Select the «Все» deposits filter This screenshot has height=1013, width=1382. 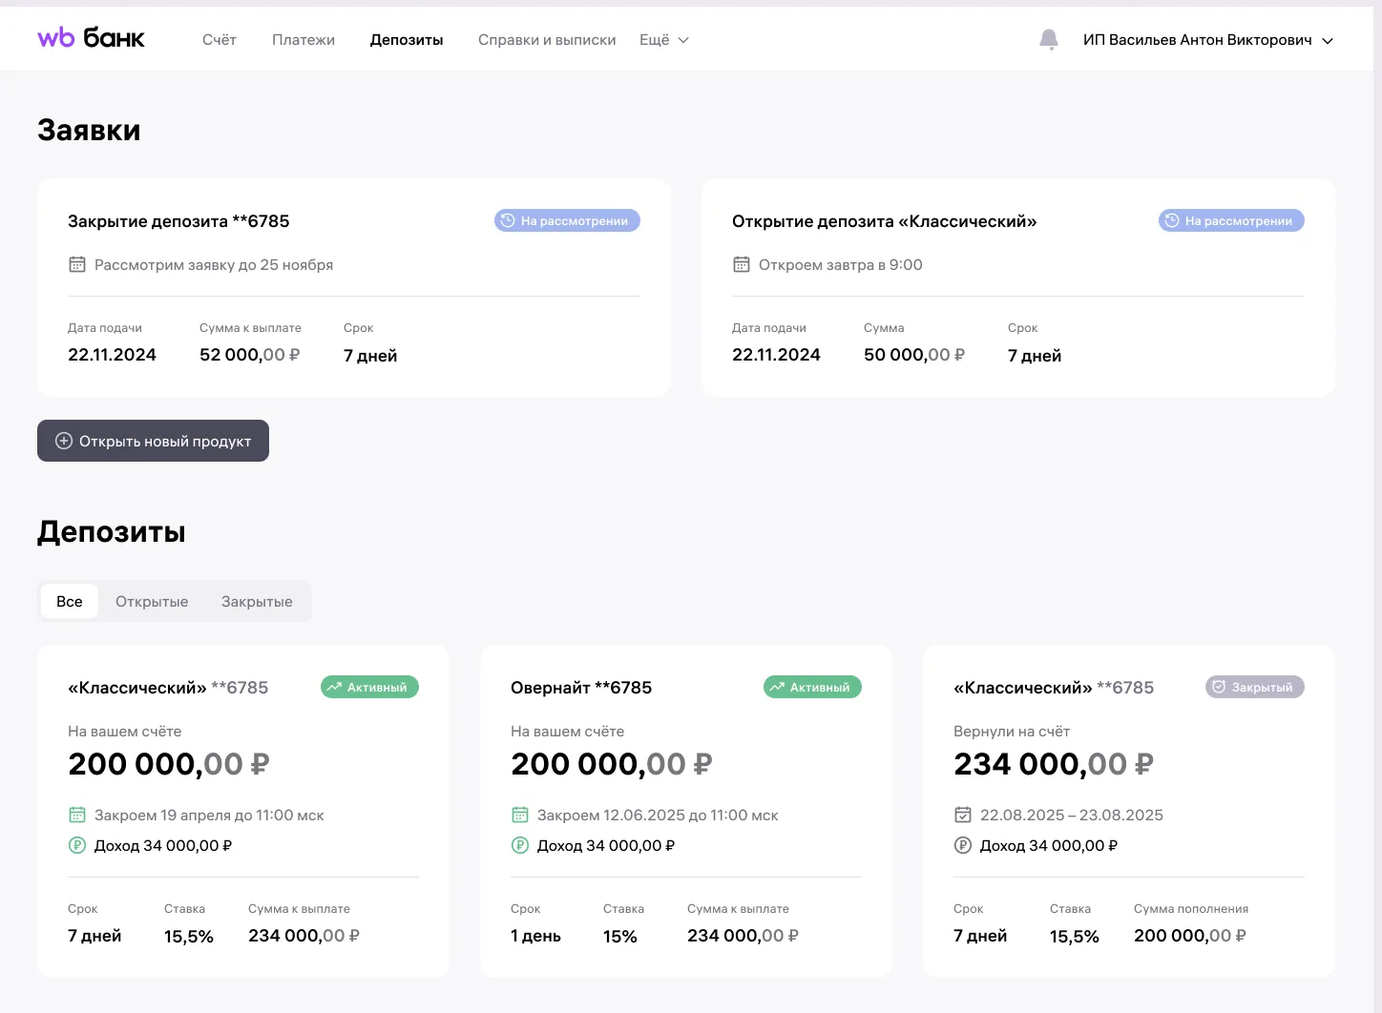point(70,602)
